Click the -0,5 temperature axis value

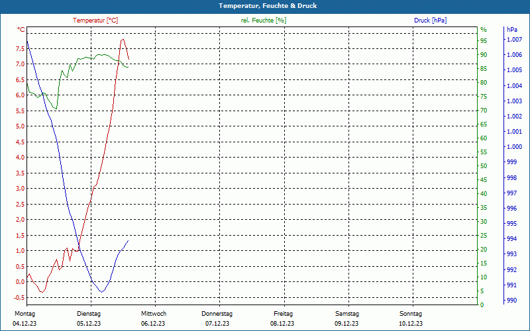tap(19, 297)
